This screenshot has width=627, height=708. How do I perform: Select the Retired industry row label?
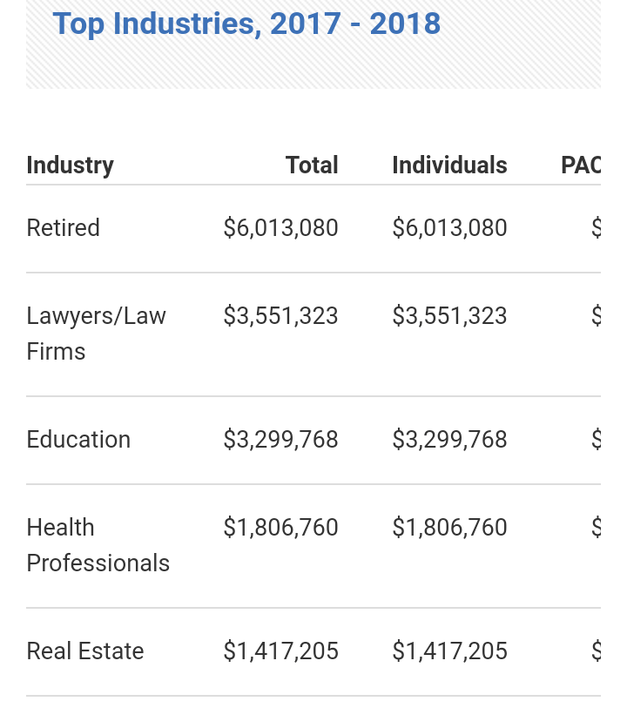coord(64,228)
